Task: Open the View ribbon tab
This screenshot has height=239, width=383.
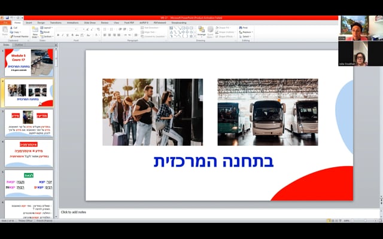Action: pyautogui.click(x=116, y=23)
